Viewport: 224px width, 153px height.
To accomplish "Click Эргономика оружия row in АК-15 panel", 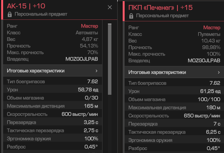I will pyautogui.click(x=52, y=139).
